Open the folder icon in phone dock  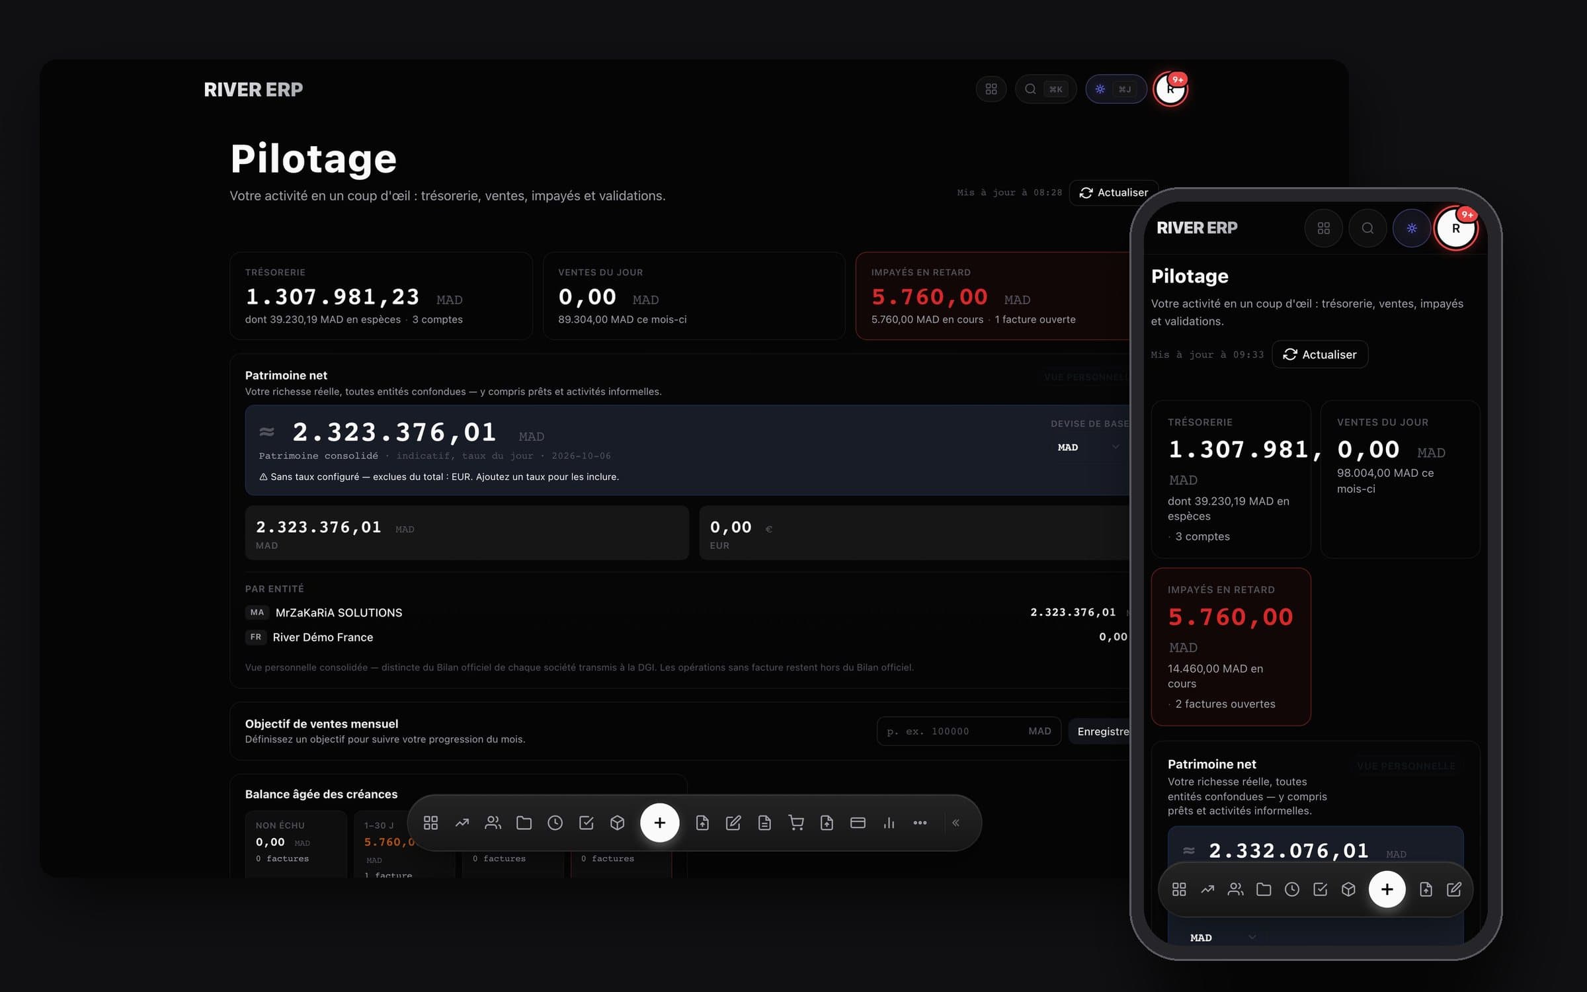tap(1264, 889)
